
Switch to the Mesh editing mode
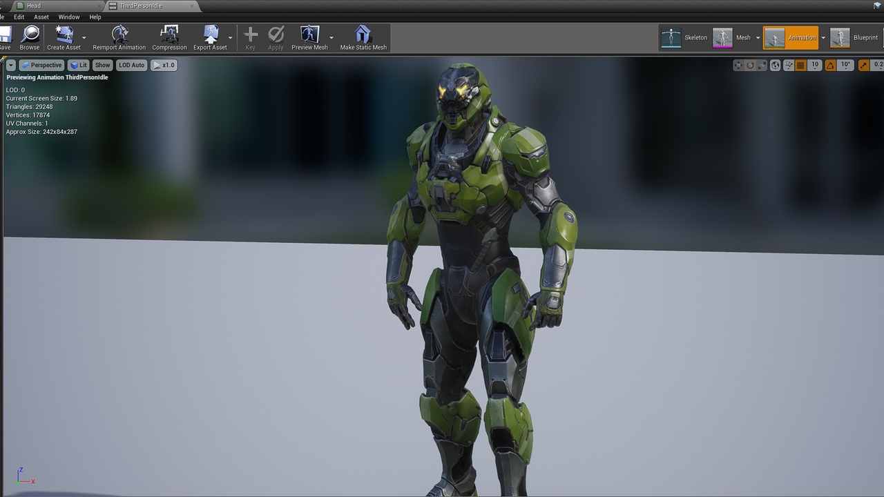[x=732, y=38]
